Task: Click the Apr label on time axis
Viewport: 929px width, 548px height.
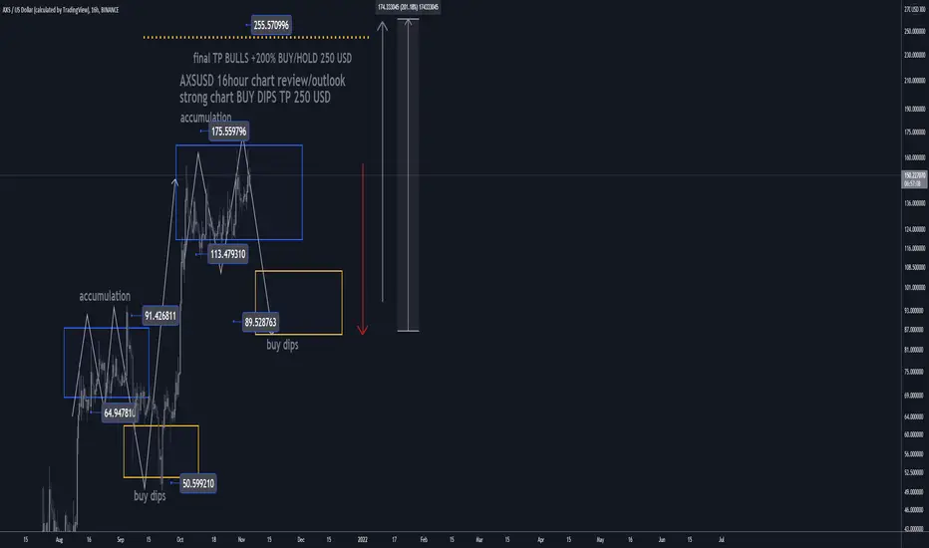Action: [540, 540]
